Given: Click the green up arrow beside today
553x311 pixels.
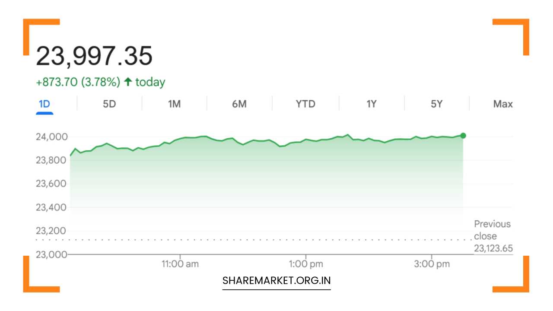Looking at the screenshot, I should click(128, 82).
